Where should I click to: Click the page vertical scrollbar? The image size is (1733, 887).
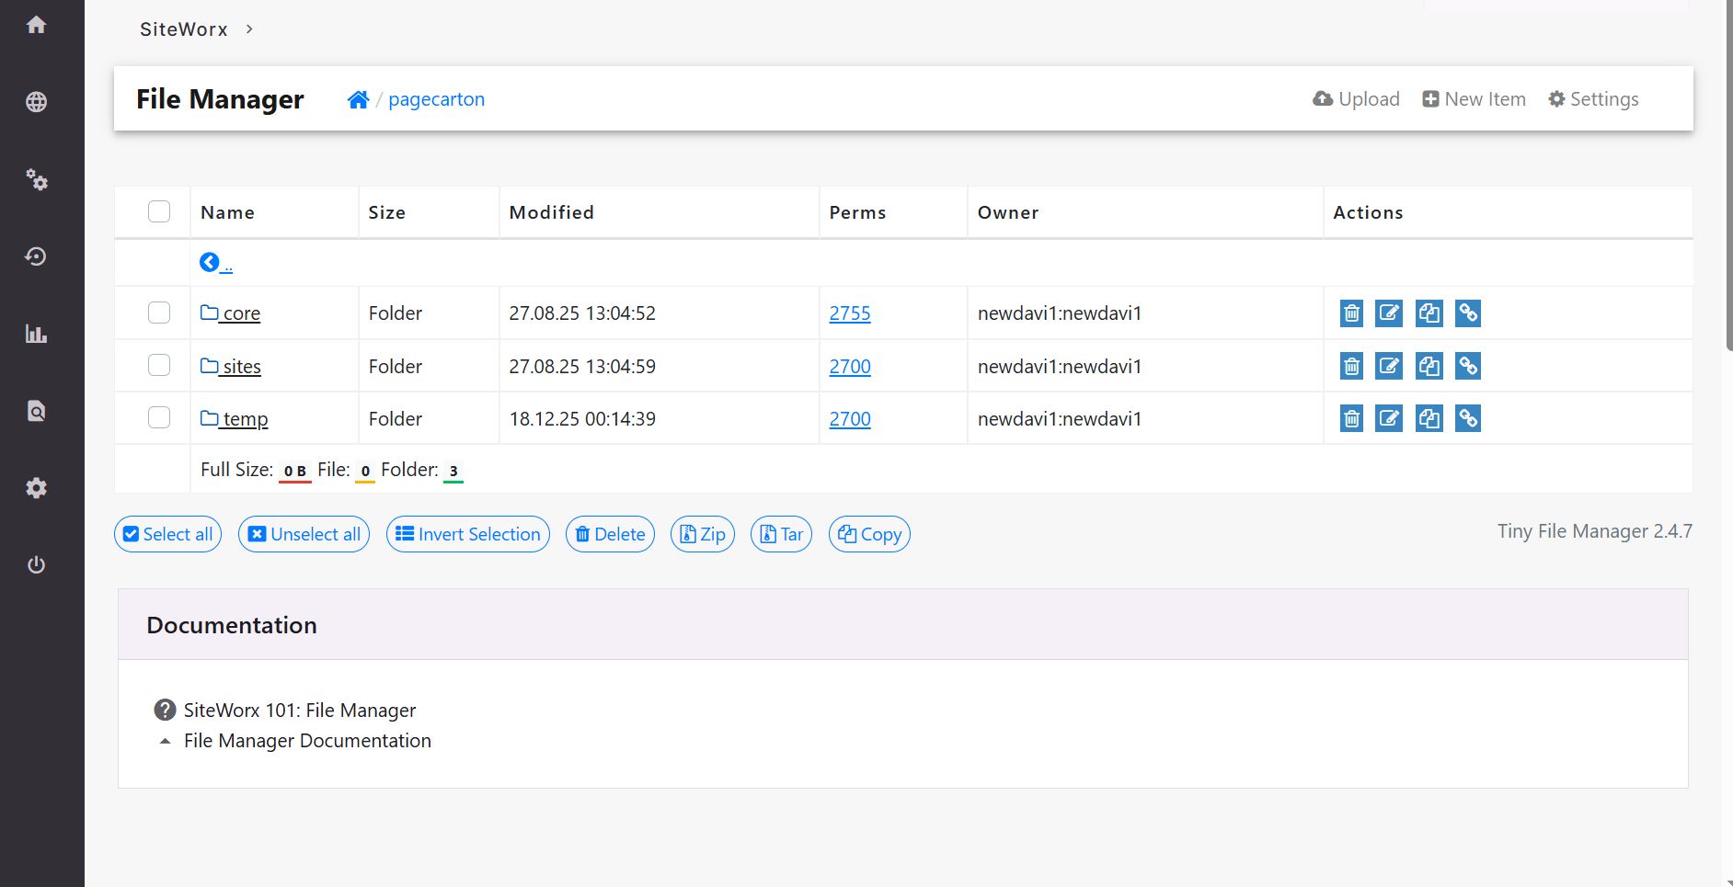[1727, 184]
